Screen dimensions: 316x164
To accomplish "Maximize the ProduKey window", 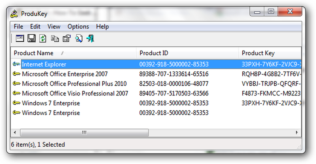I will click(x=271, y=11).
